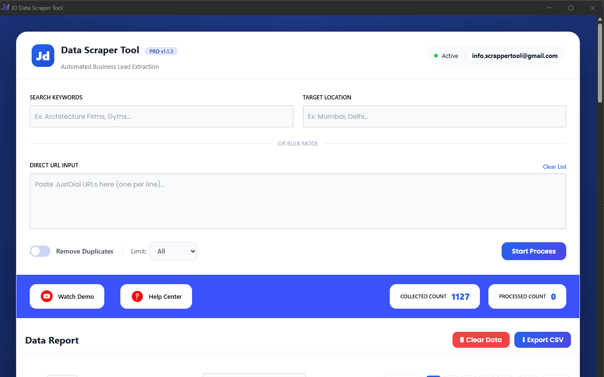Click the red Clear Data button
The height and width of the screenshot is (377, 604).
tap(481, 340)
